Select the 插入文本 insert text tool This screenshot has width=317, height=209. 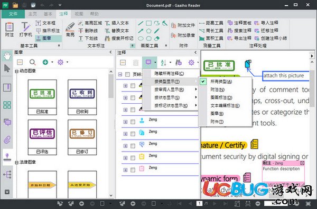click(117, 23)
